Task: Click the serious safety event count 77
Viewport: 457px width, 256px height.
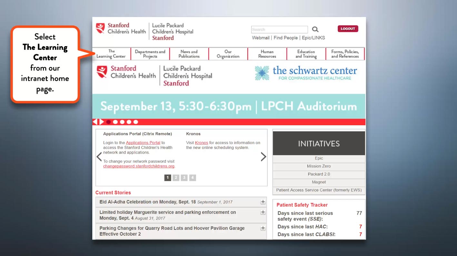Action: coord(359,213)
